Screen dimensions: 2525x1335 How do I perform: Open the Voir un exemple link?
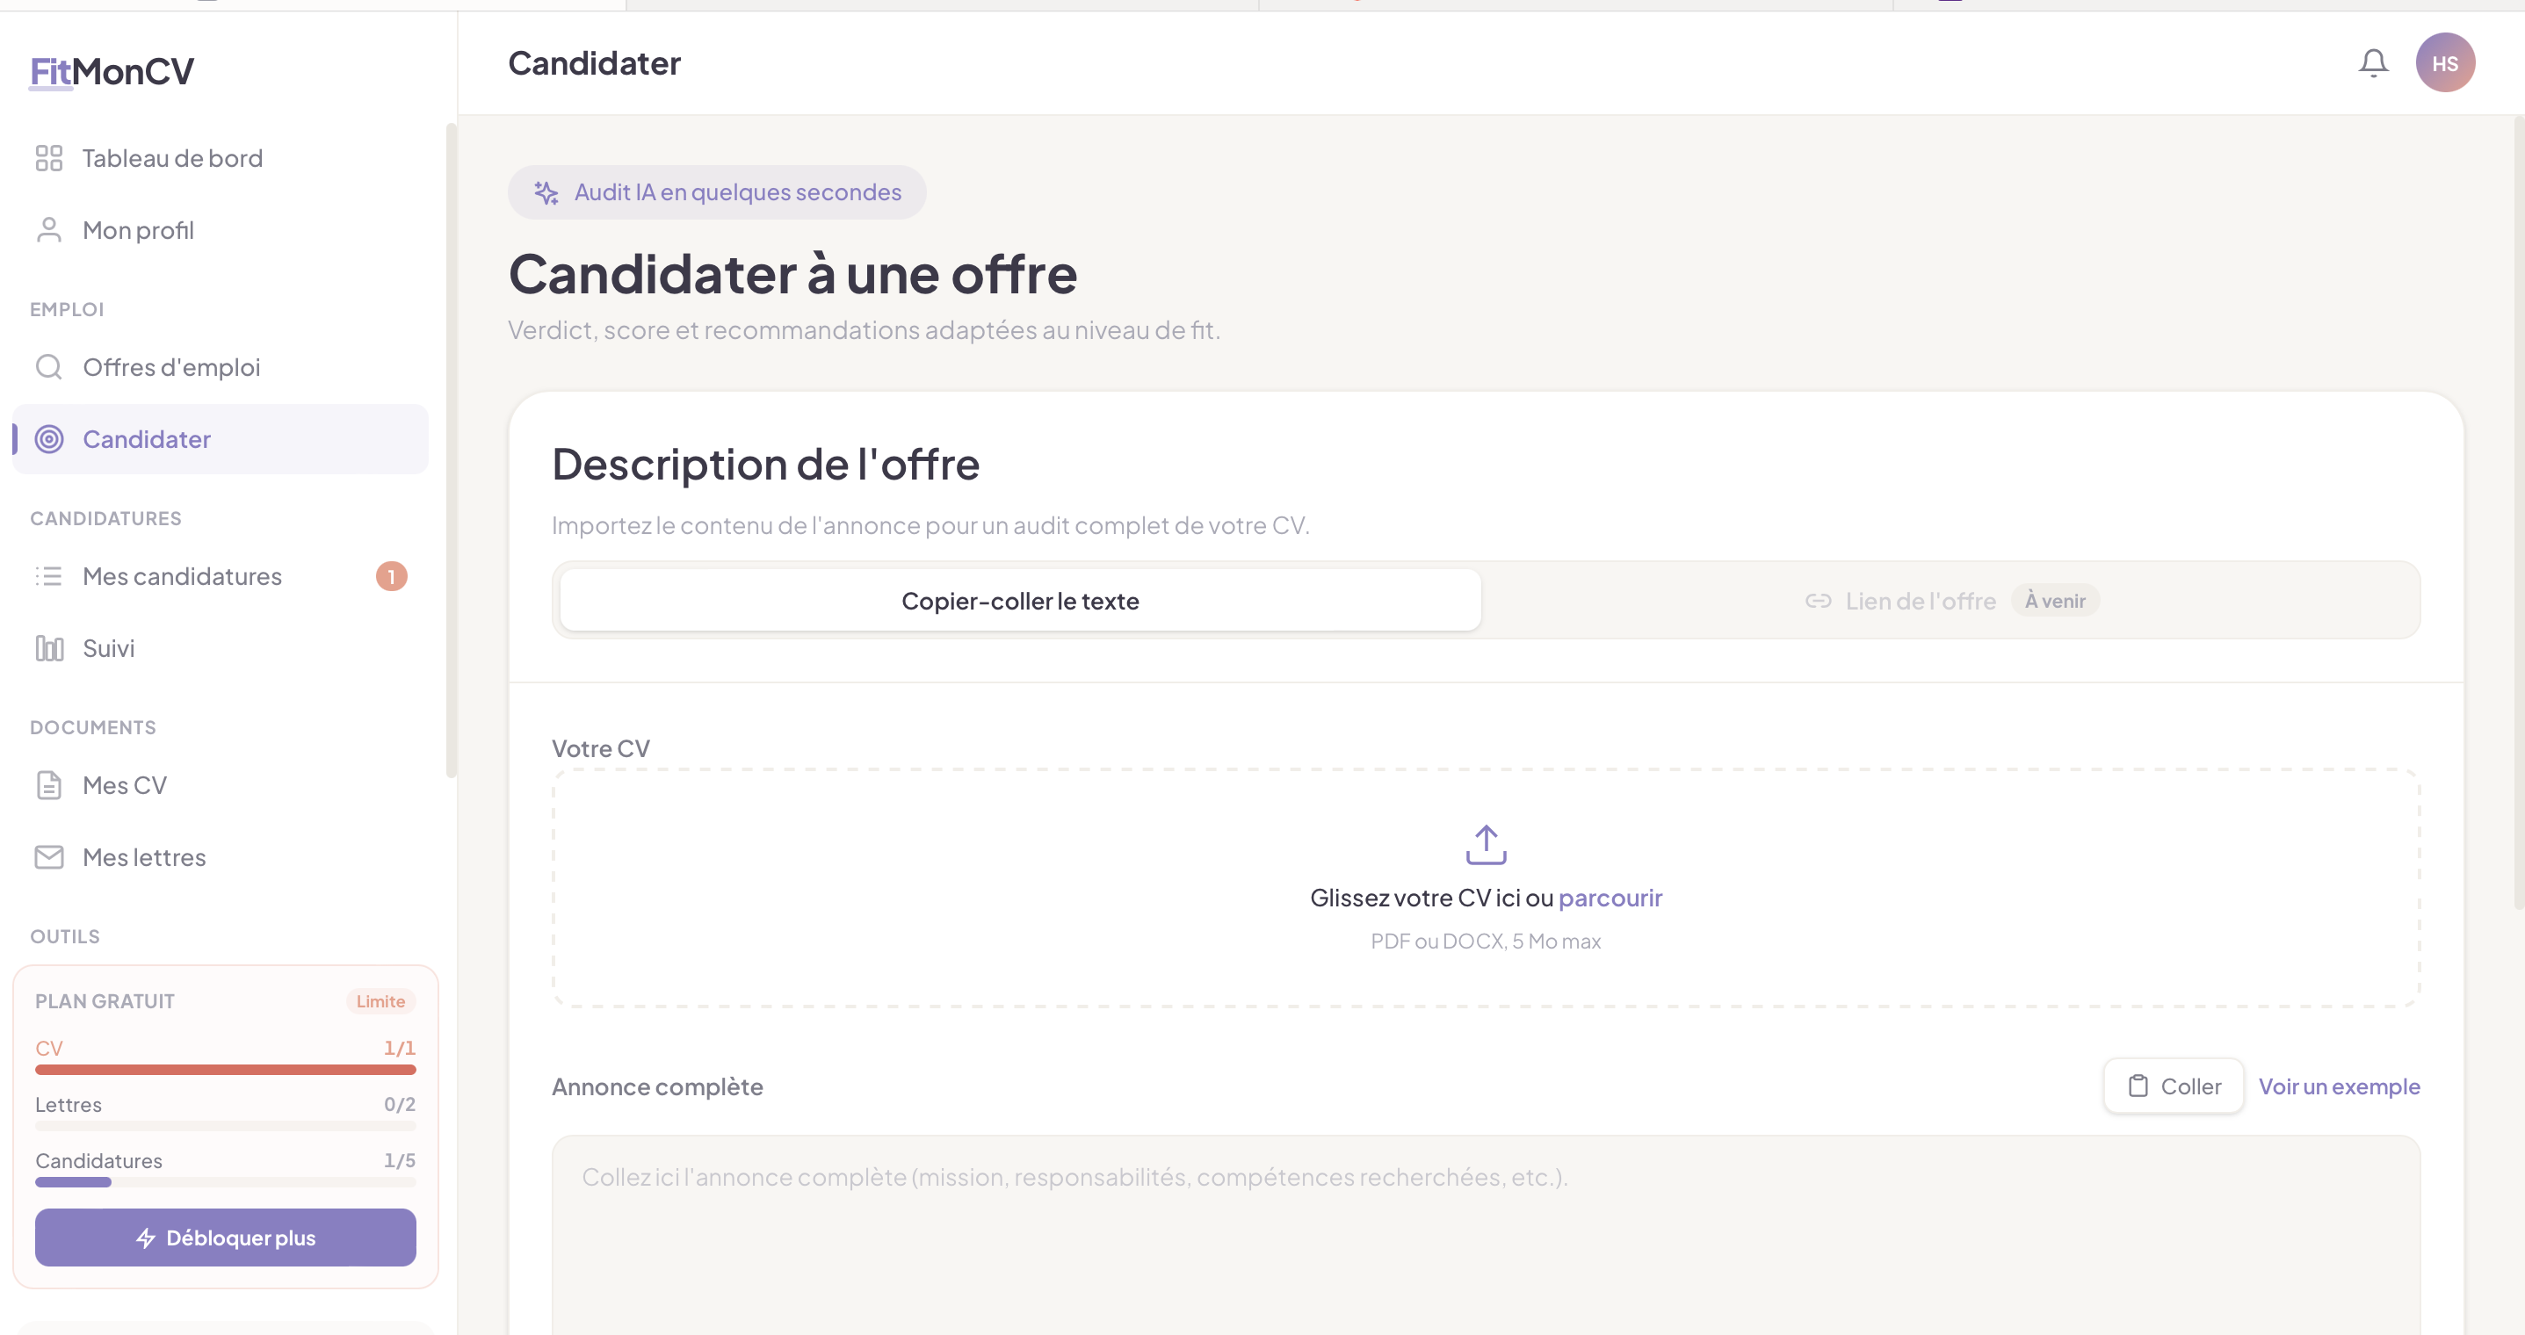[x=2339, y=1086]
